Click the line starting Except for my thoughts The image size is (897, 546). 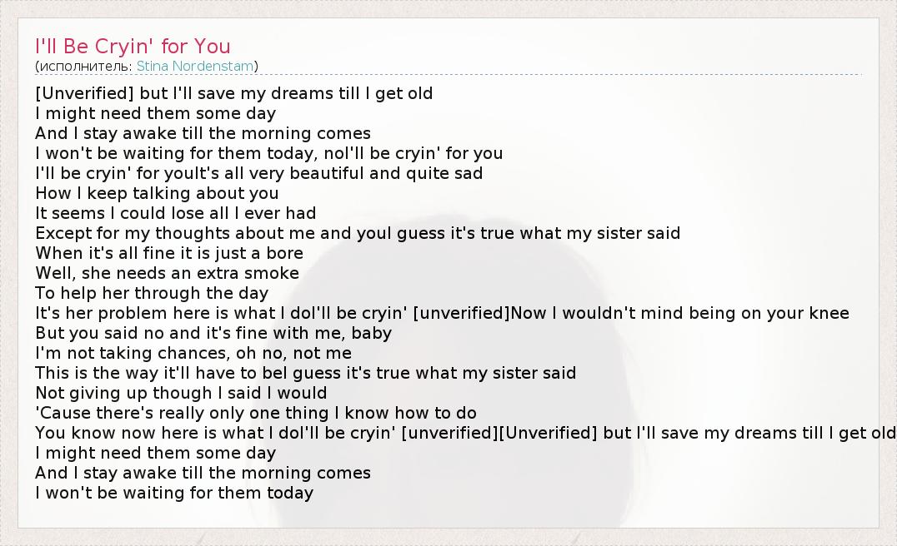click(358, 233)
